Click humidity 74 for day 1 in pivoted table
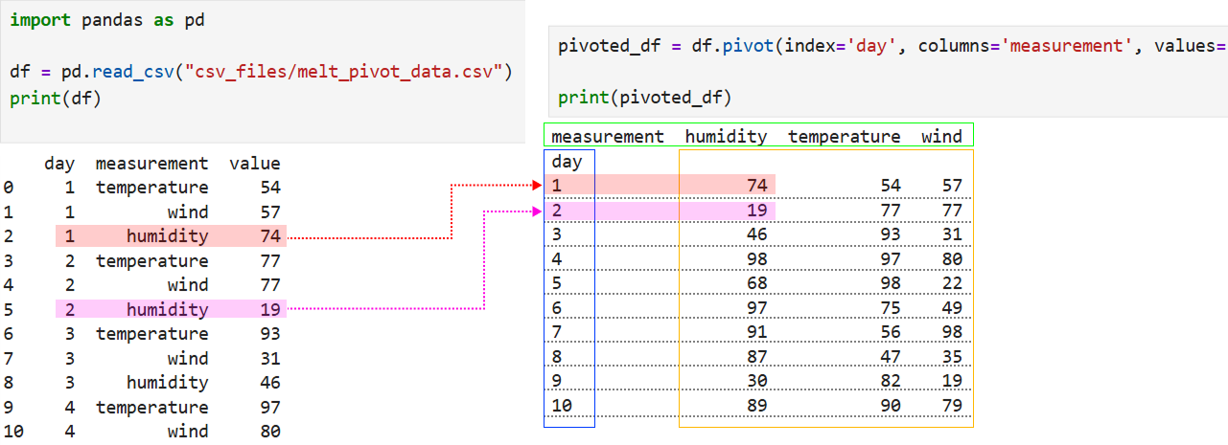 pyautogui.click(x=756, y=186)
